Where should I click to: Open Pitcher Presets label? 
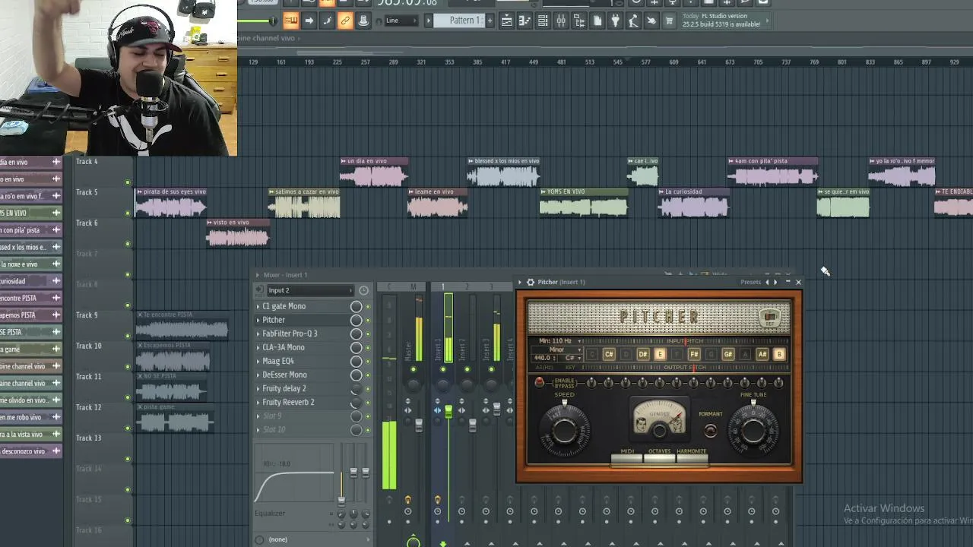click(x=751, y=282)
